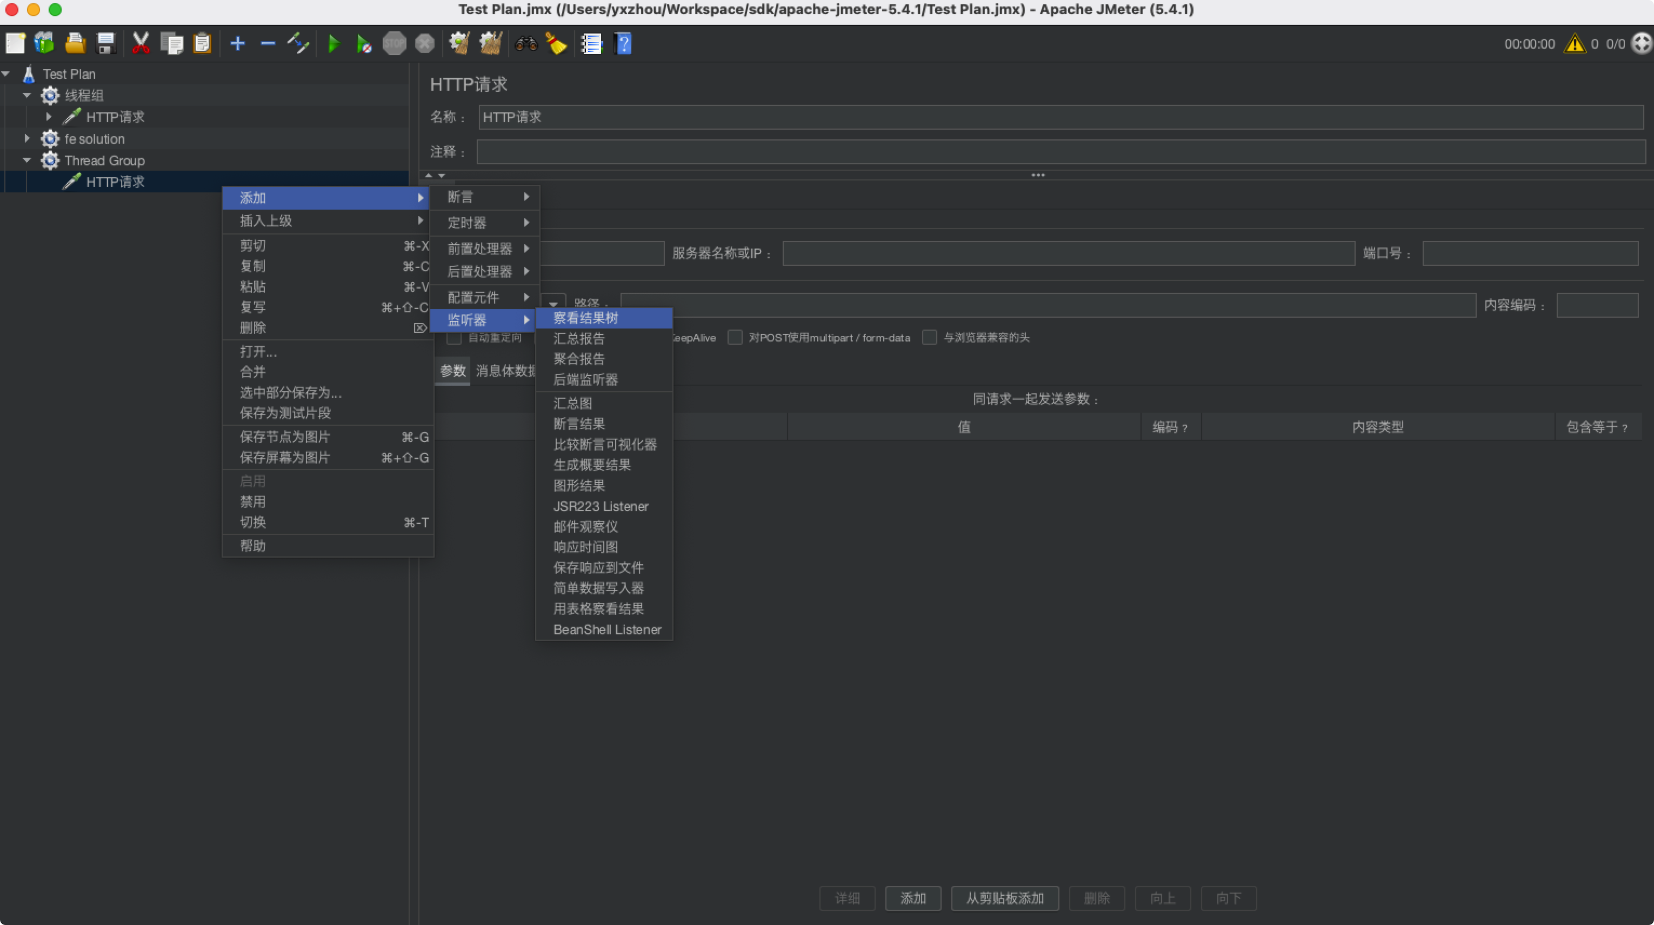Image resolution: width=1654 pixels, height=925 pixels.
Task: Click the Paste clipboard icon
Action: pyautogui.click(x=202, y=44)
